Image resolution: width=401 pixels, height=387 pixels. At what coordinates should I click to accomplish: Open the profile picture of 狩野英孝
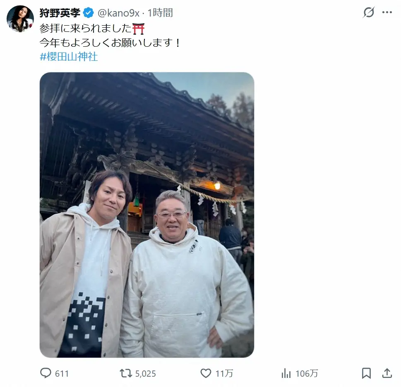[x=20, y=19]
